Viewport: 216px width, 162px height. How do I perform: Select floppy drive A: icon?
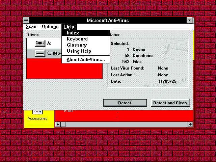(x=40, y=43)
